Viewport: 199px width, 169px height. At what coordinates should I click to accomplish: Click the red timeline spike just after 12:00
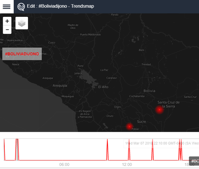point(129,150)
